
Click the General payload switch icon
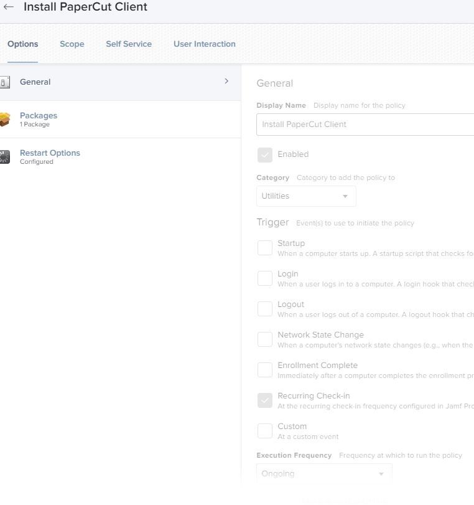[x=5, y=82]
